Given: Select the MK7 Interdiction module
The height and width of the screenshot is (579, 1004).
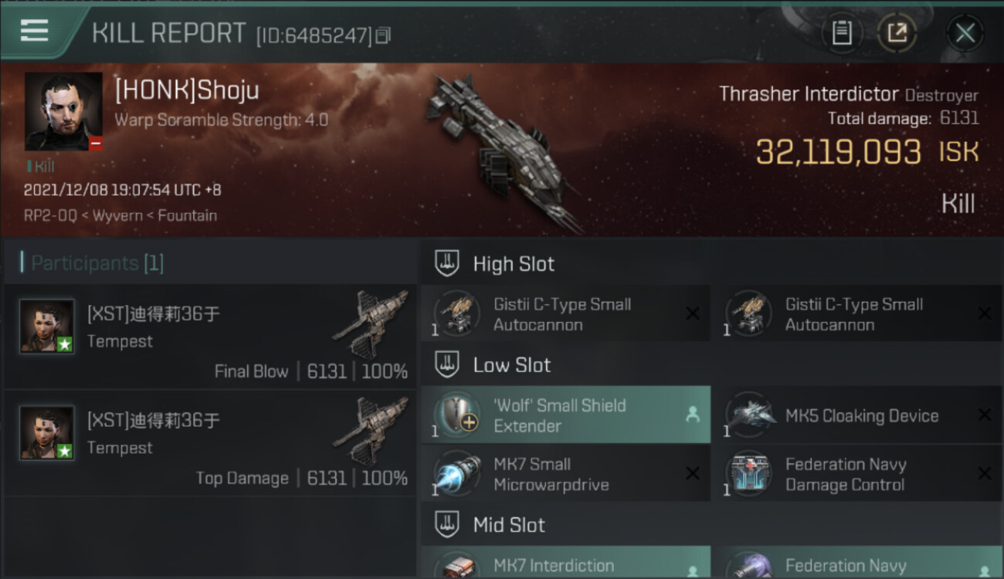Looking at the screenshot, I should [x=565, y=563].
